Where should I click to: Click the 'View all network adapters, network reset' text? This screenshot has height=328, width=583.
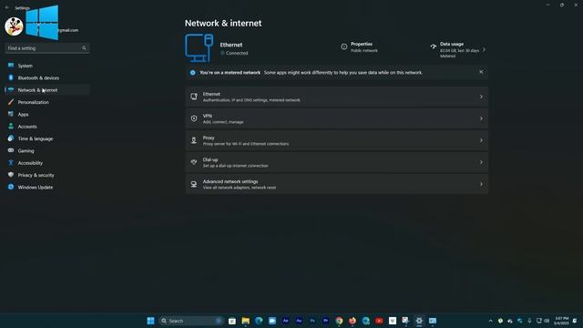click(240, 188)
